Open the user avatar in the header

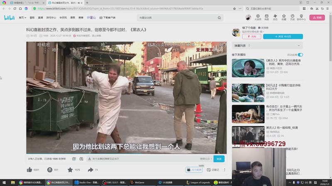click(248, 17)
